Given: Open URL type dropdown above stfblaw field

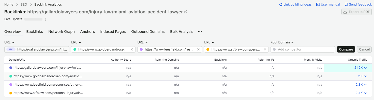Looking at the screenshot, I should coord(209,42).
